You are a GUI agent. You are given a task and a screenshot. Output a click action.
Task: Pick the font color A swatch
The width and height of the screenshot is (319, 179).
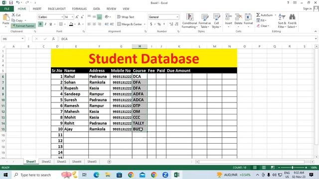(79, 24)
